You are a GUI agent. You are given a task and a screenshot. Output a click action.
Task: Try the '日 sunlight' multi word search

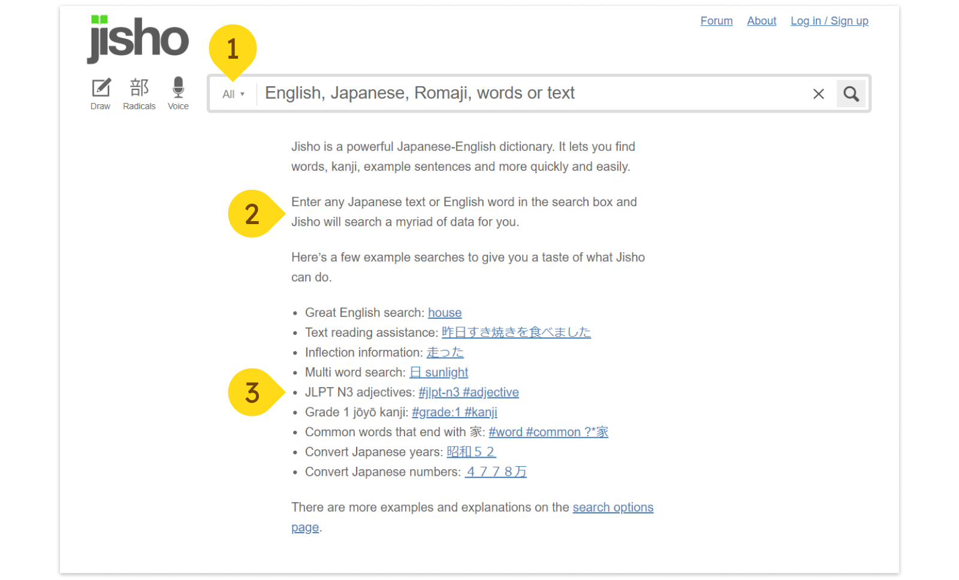point(439,373)
